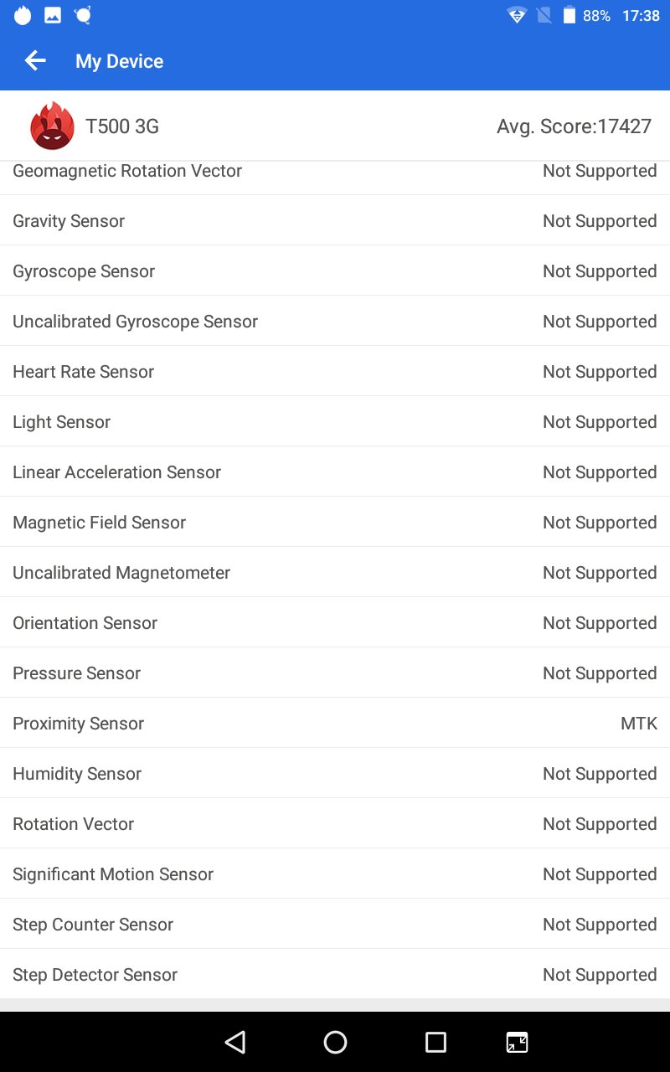Tap the no-SIM indicator icon
This screenshot has width=670, height=1072.
coord(544,15)
